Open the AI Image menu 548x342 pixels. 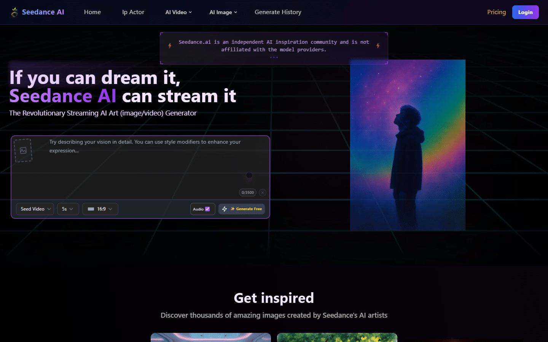(223, 12)
